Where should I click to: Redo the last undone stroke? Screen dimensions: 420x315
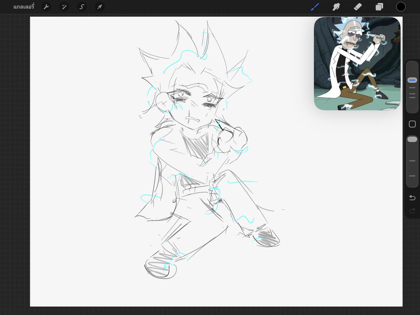[x=412, y=211]
